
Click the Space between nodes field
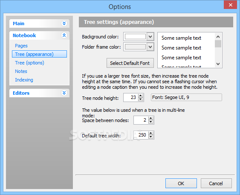pyautogui.click(x=141, y=120)
